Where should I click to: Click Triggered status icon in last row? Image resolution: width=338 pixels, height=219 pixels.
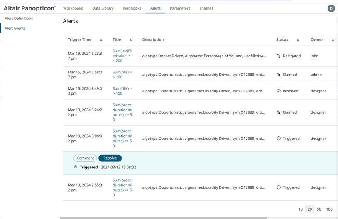[279, 187]
